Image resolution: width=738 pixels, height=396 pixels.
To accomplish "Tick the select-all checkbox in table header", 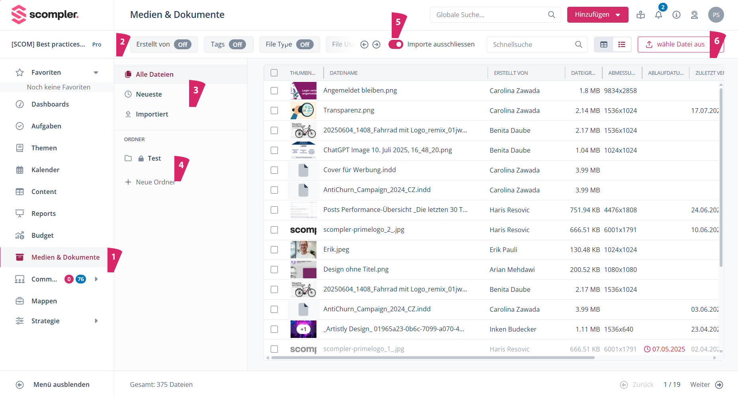I will (x=274, y=73).
